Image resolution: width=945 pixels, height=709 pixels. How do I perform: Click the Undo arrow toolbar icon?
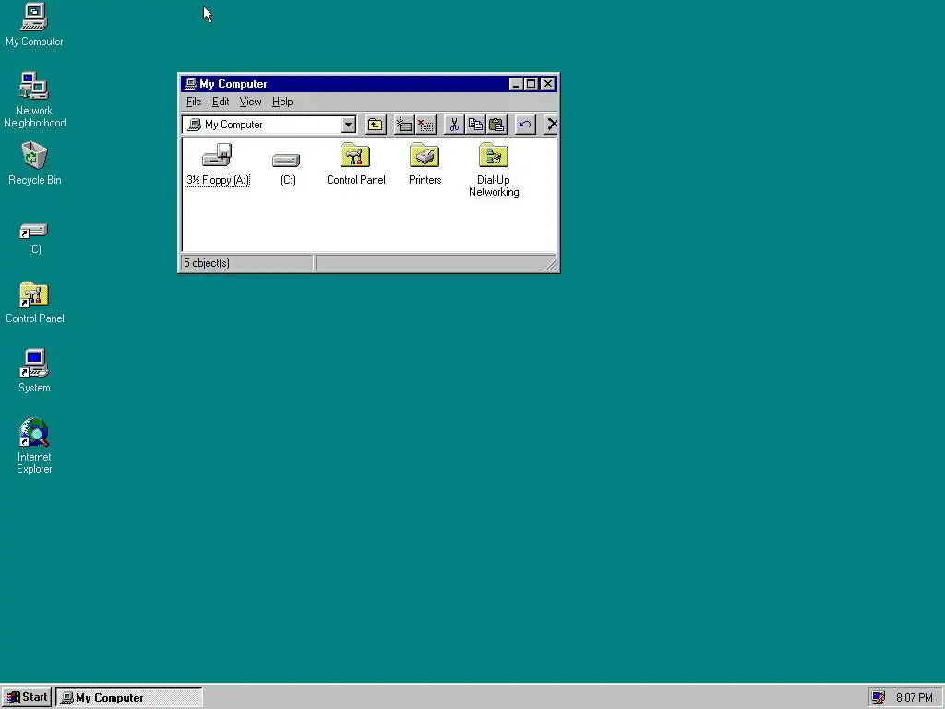[525, 125]
